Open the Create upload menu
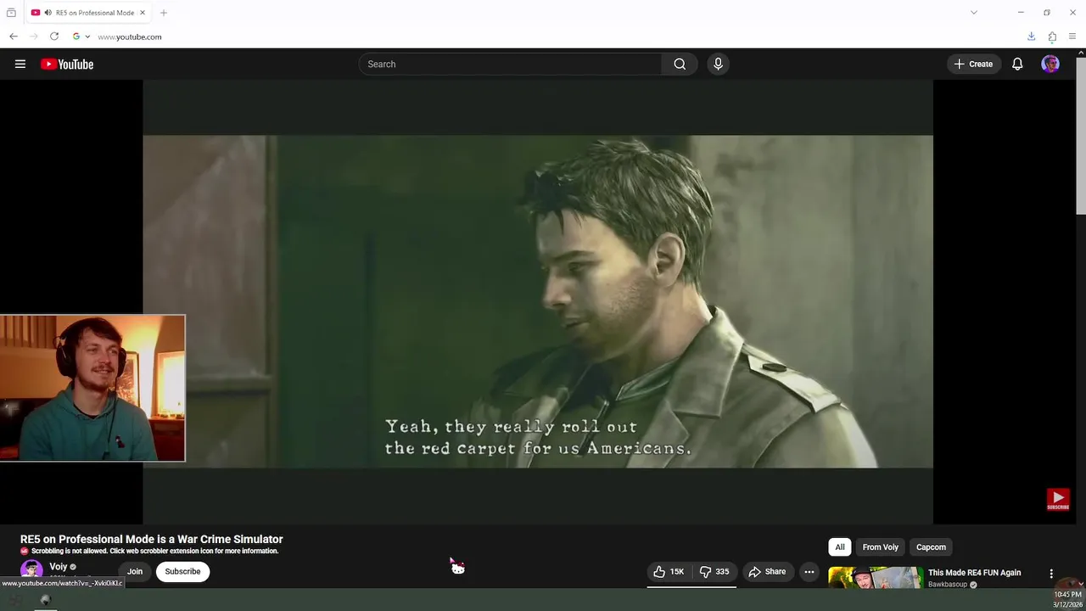Image resolution: width=1086 pixels, height=611 pixels. pyautogui.click(x=973, y=64)
